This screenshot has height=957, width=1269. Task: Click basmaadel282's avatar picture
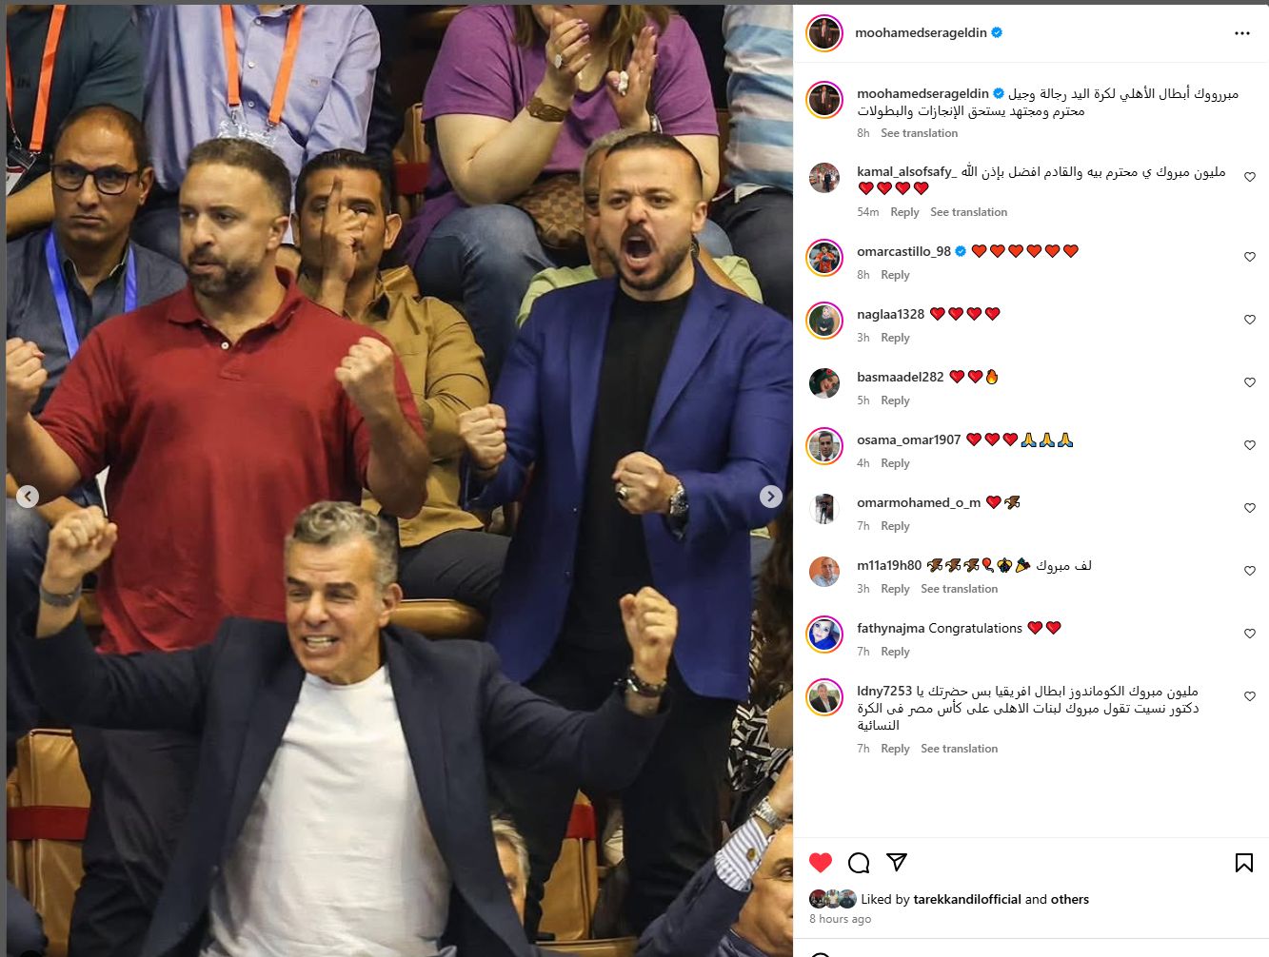[x=824, y=383]
